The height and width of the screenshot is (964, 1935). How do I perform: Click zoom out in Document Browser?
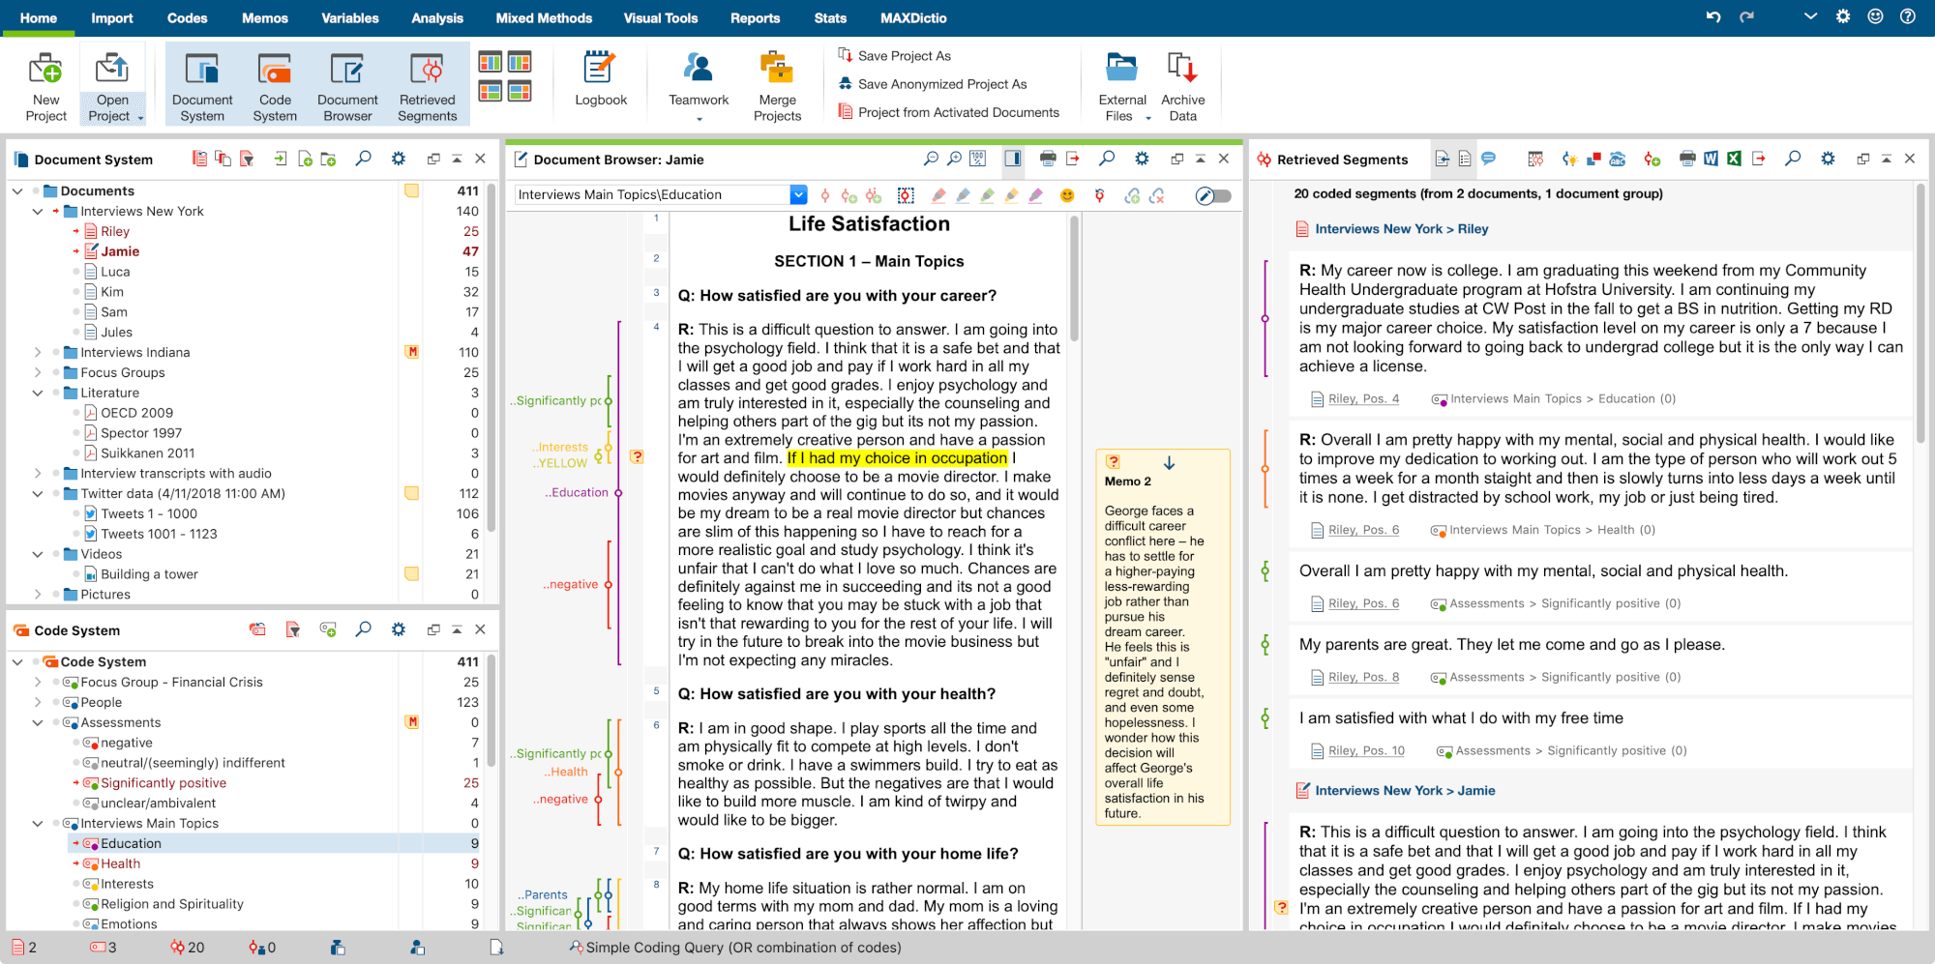[931, 159]
